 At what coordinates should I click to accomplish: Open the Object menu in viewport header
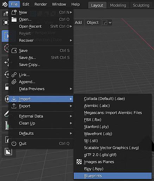[92, 22]
